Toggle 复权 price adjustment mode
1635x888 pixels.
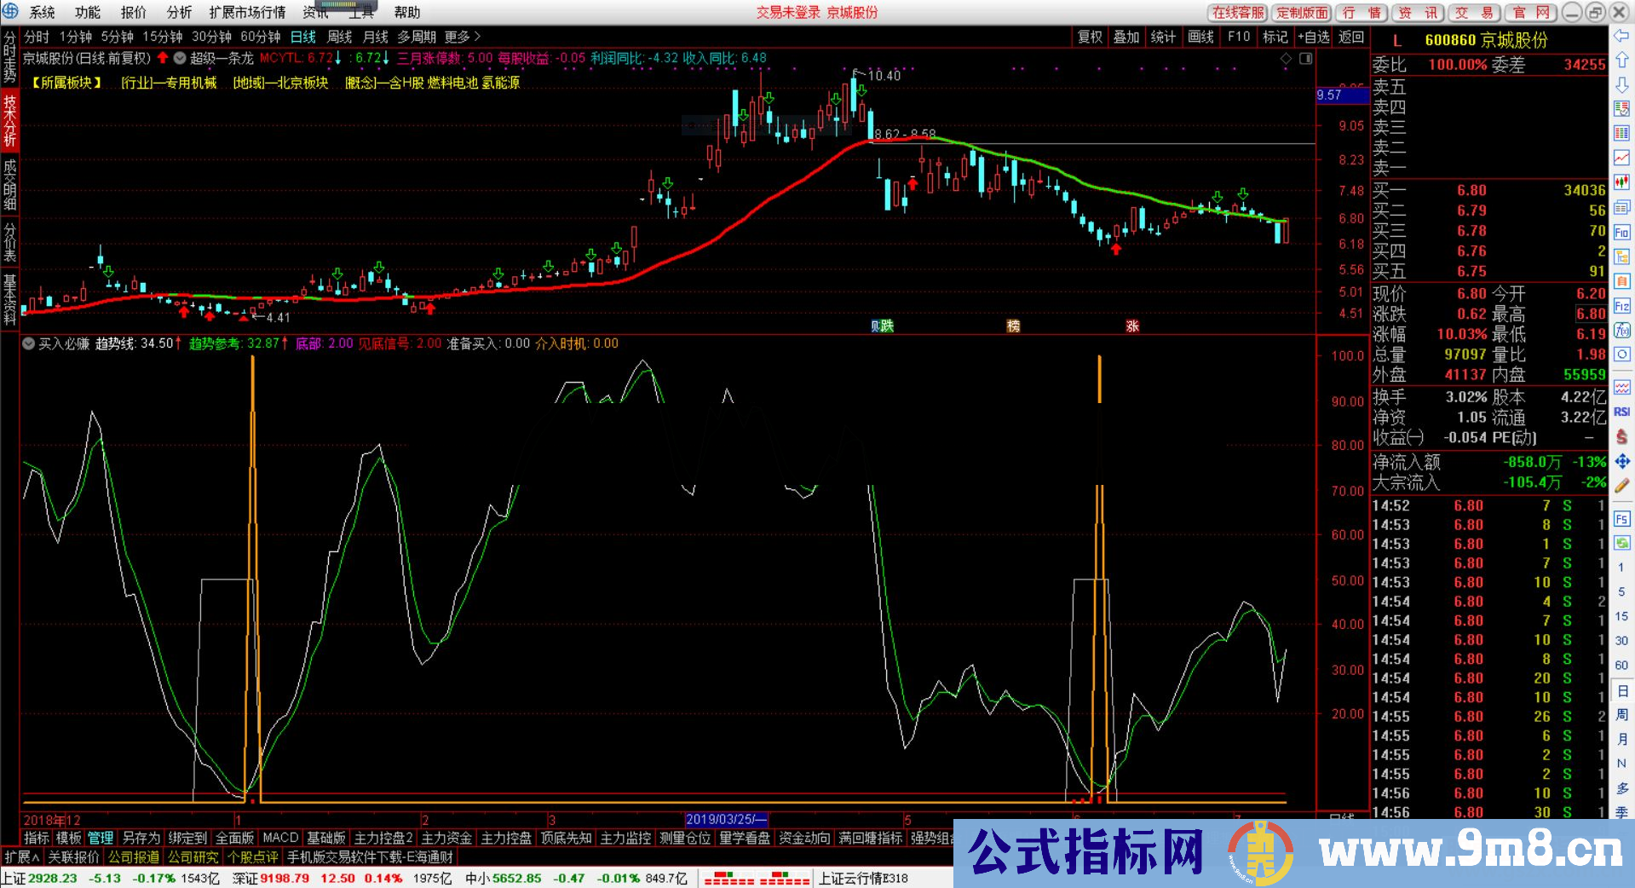point(1091,37)
